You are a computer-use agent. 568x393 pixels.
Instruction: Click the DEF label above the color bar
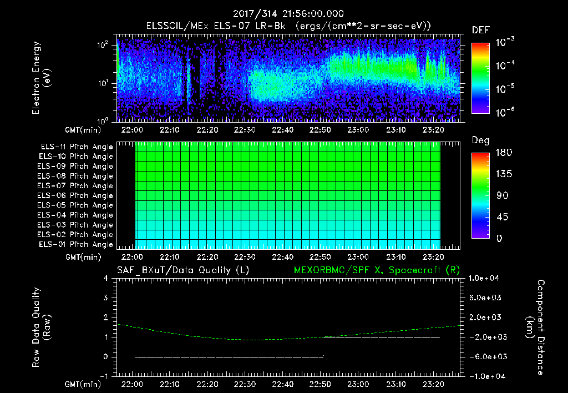[481, 31]
